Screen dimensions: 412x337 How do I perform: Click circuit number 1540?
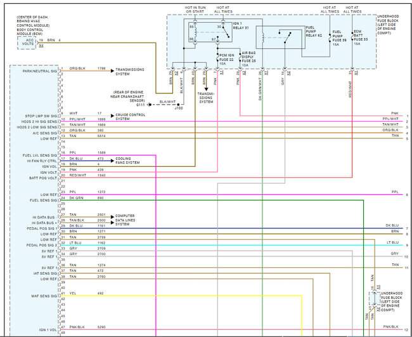[x=101, y=175]
